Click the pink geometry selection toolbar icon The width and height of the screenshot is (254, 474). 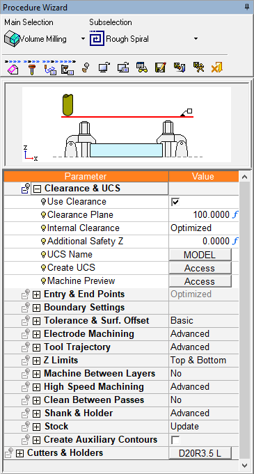pos(13,69)
